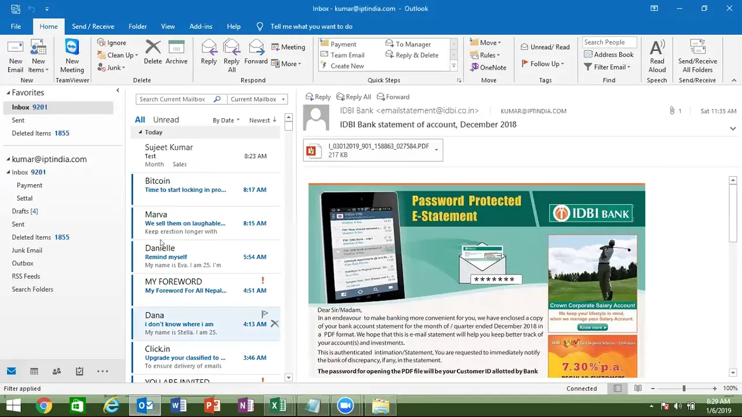Open the Help tab

click(234, 26)
